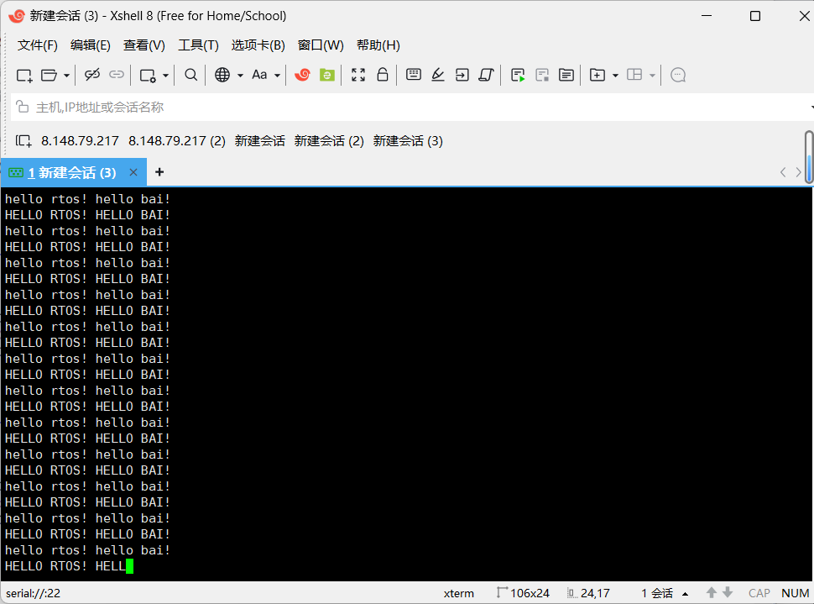Screen dimensions: 814x604
Task: Open the 帮助(H) menu
Action: (x=378, y=45)
